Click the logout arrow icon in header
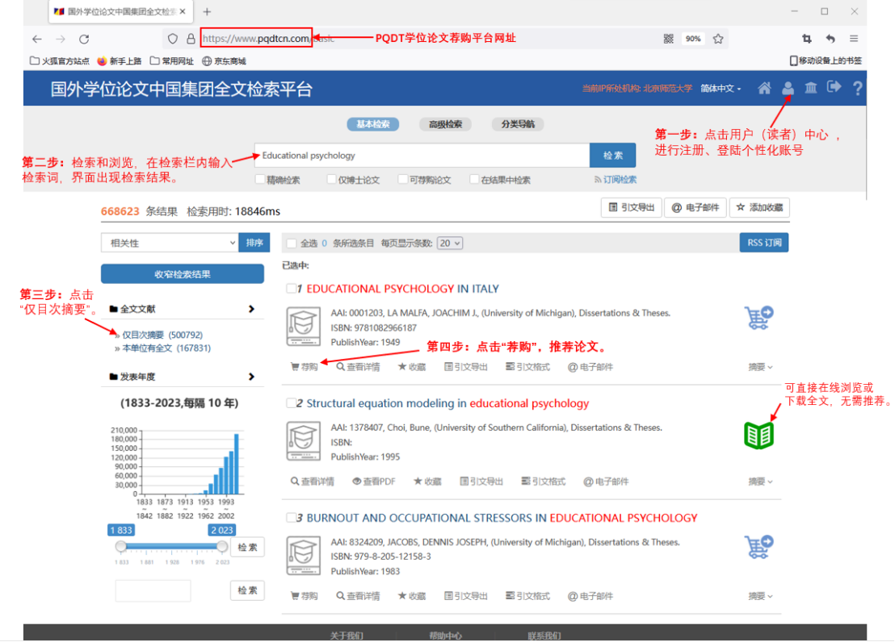This screenshot has width=895, height=642. click(834, 87)
